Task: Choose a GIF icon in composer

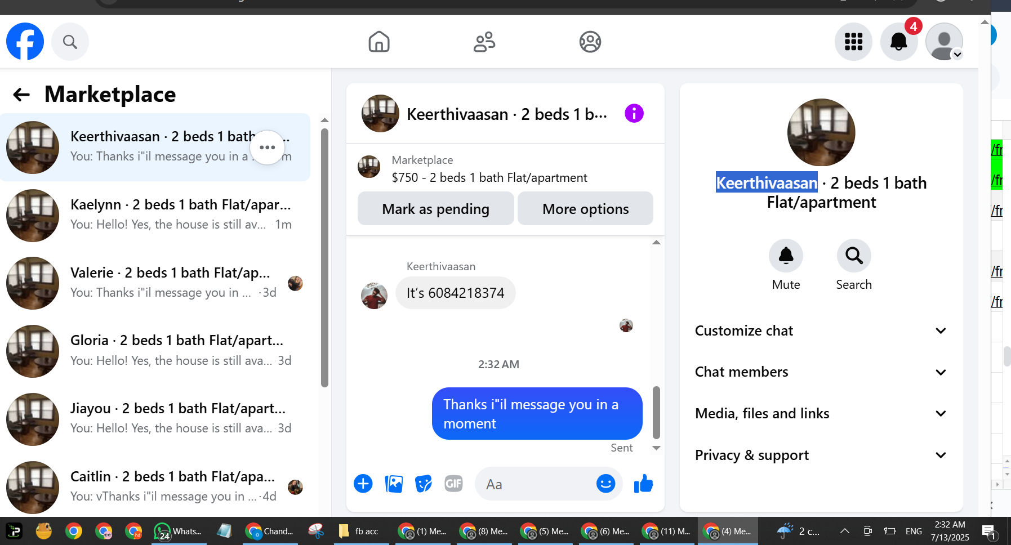Action: tap(453, 484)
